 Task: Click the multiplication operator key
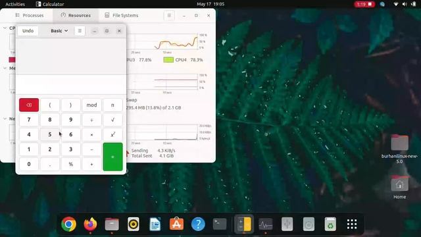pyautogui.click(x=91, y=134)
